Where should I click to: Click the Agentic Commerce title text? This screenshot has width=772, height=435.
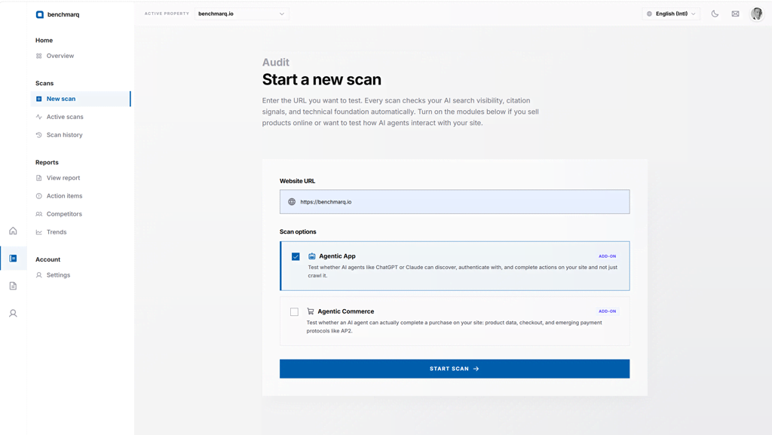click(x=345, y=311)
